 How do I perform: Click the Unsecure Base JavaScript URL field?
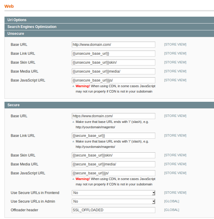(x=113, y=80)
